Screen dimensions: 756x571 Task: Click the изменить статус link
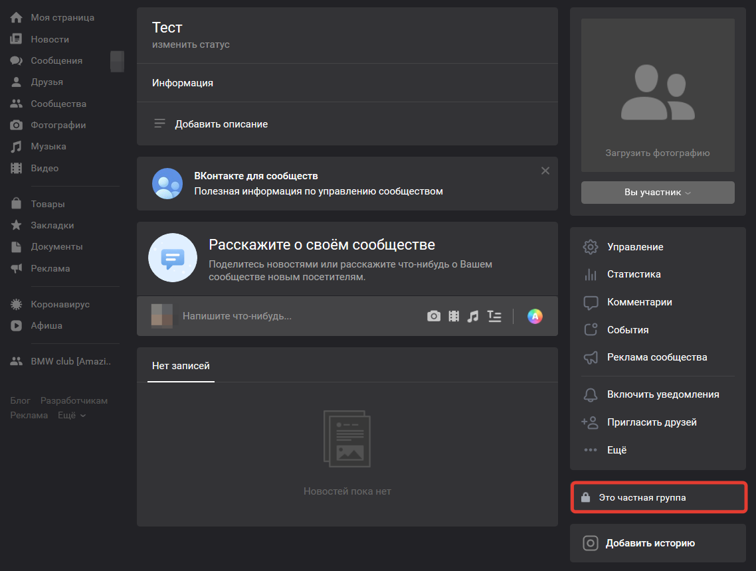tap(191, 44)
